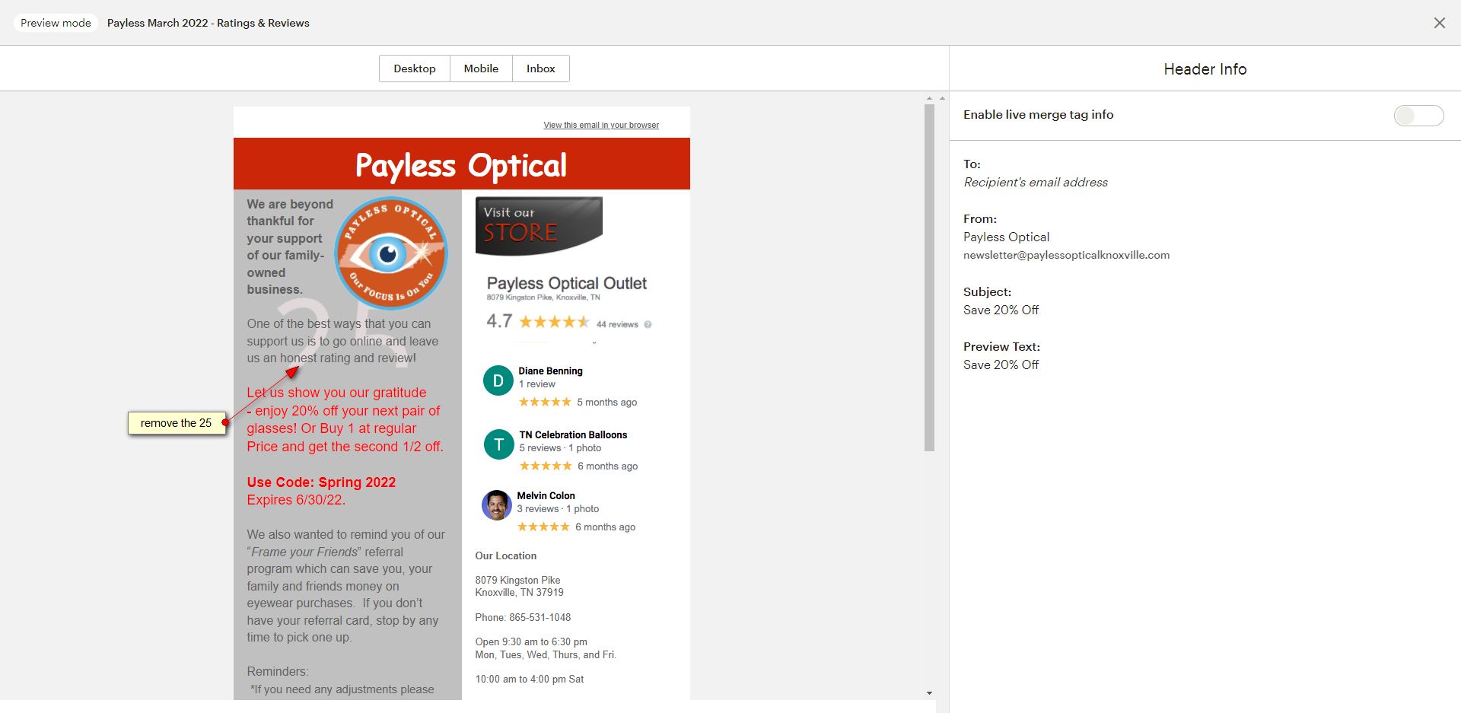Click the scroll down arrow of preview
This screenshot has width=1461, height=713.
tap(929, 693)
